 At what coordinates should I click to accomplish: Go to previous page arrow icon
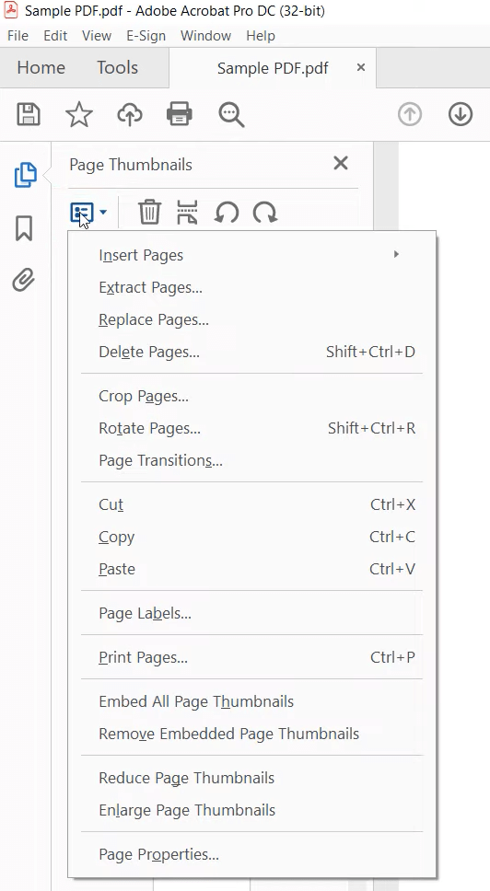coord(409,114)
